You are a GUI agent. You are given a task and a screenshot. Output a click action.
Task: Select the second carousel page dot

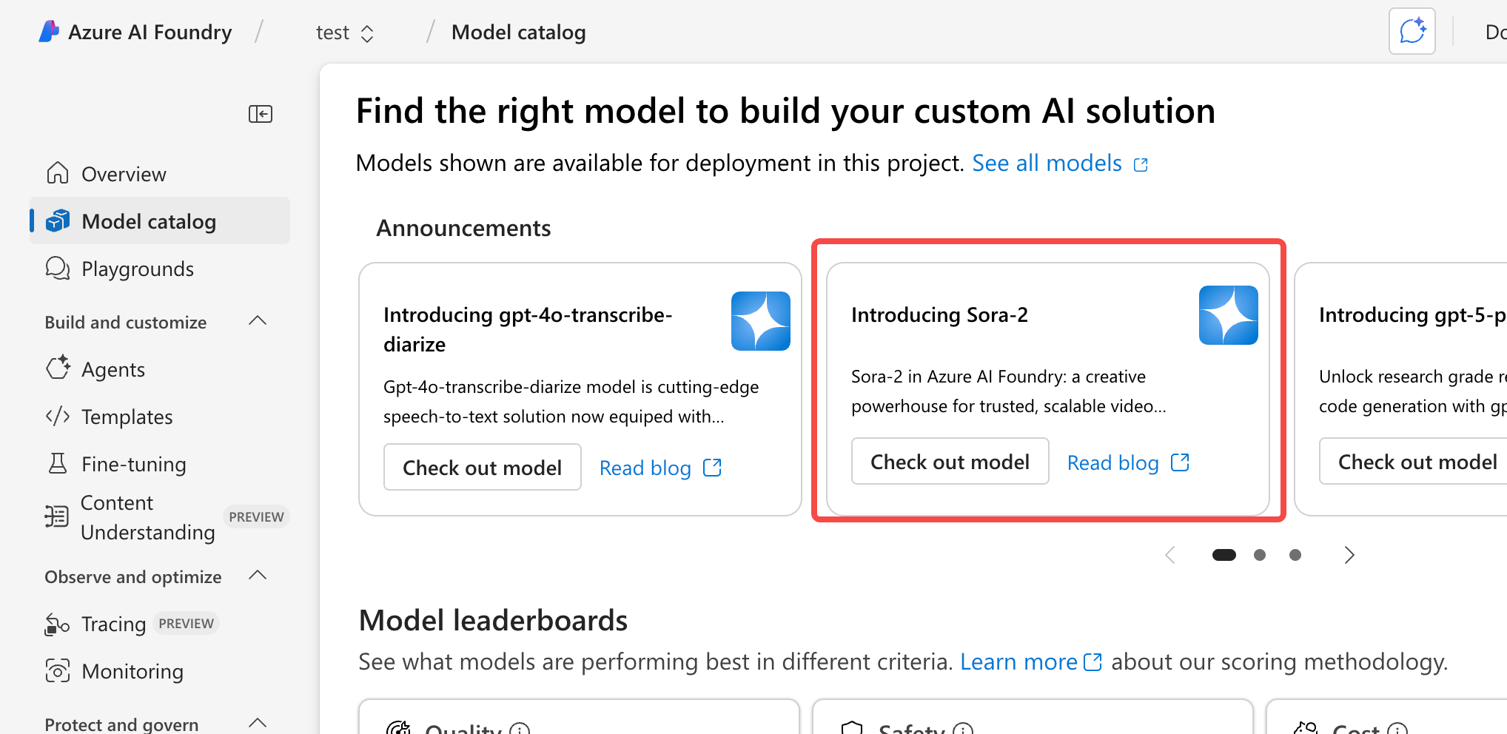click(x=1260, y=555)
